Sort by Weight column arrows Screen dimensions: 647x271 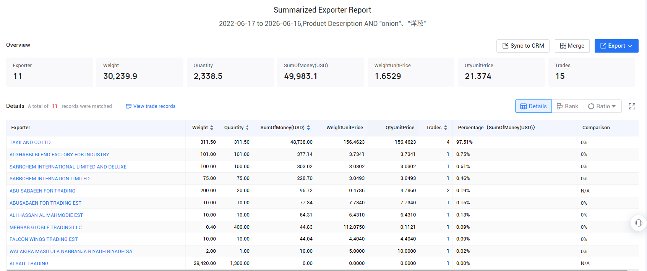[212, 128]
